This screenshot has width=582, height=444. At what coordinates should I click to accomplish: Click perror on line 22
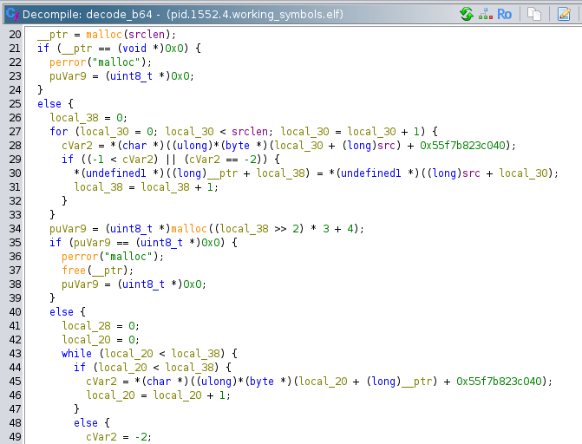pyautogui.click(x=68, y=62)
